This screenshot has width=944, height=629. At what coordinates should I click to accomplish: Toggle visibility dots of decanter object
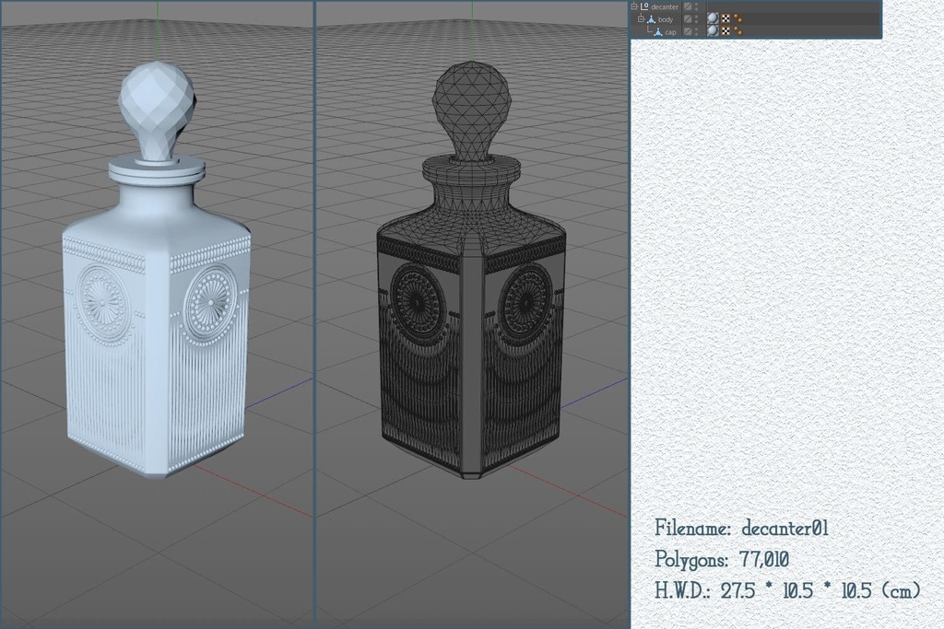(696, 6)
